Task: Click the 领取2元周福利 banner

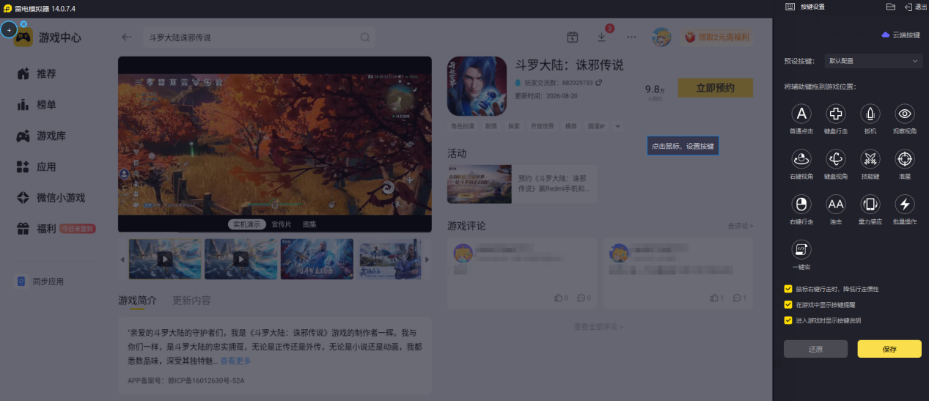Action: (716, 37)
